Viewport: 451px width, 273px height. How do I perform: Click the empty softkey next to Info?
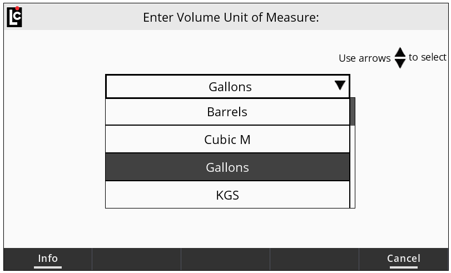tap(136, 259)
